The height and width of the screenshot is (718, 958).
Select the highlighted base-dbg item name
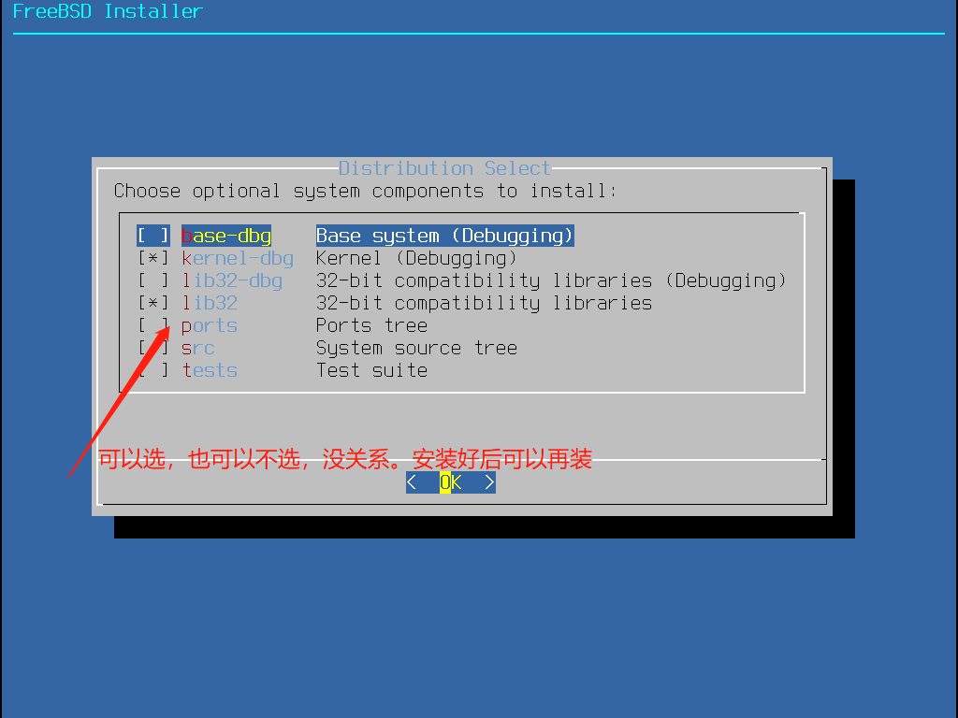coord(226,236)
